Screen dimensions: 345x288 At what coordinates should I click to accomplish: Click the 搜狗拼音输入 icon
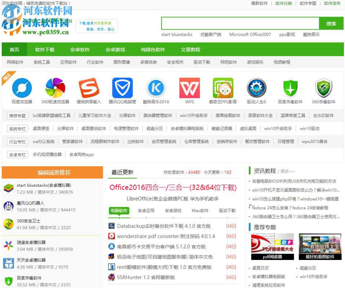pos(89,87)
